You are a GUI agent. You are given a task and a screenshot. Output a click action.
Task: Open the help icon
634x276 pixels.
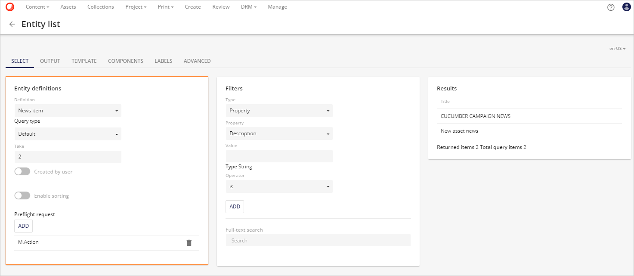tap(611, 7)
